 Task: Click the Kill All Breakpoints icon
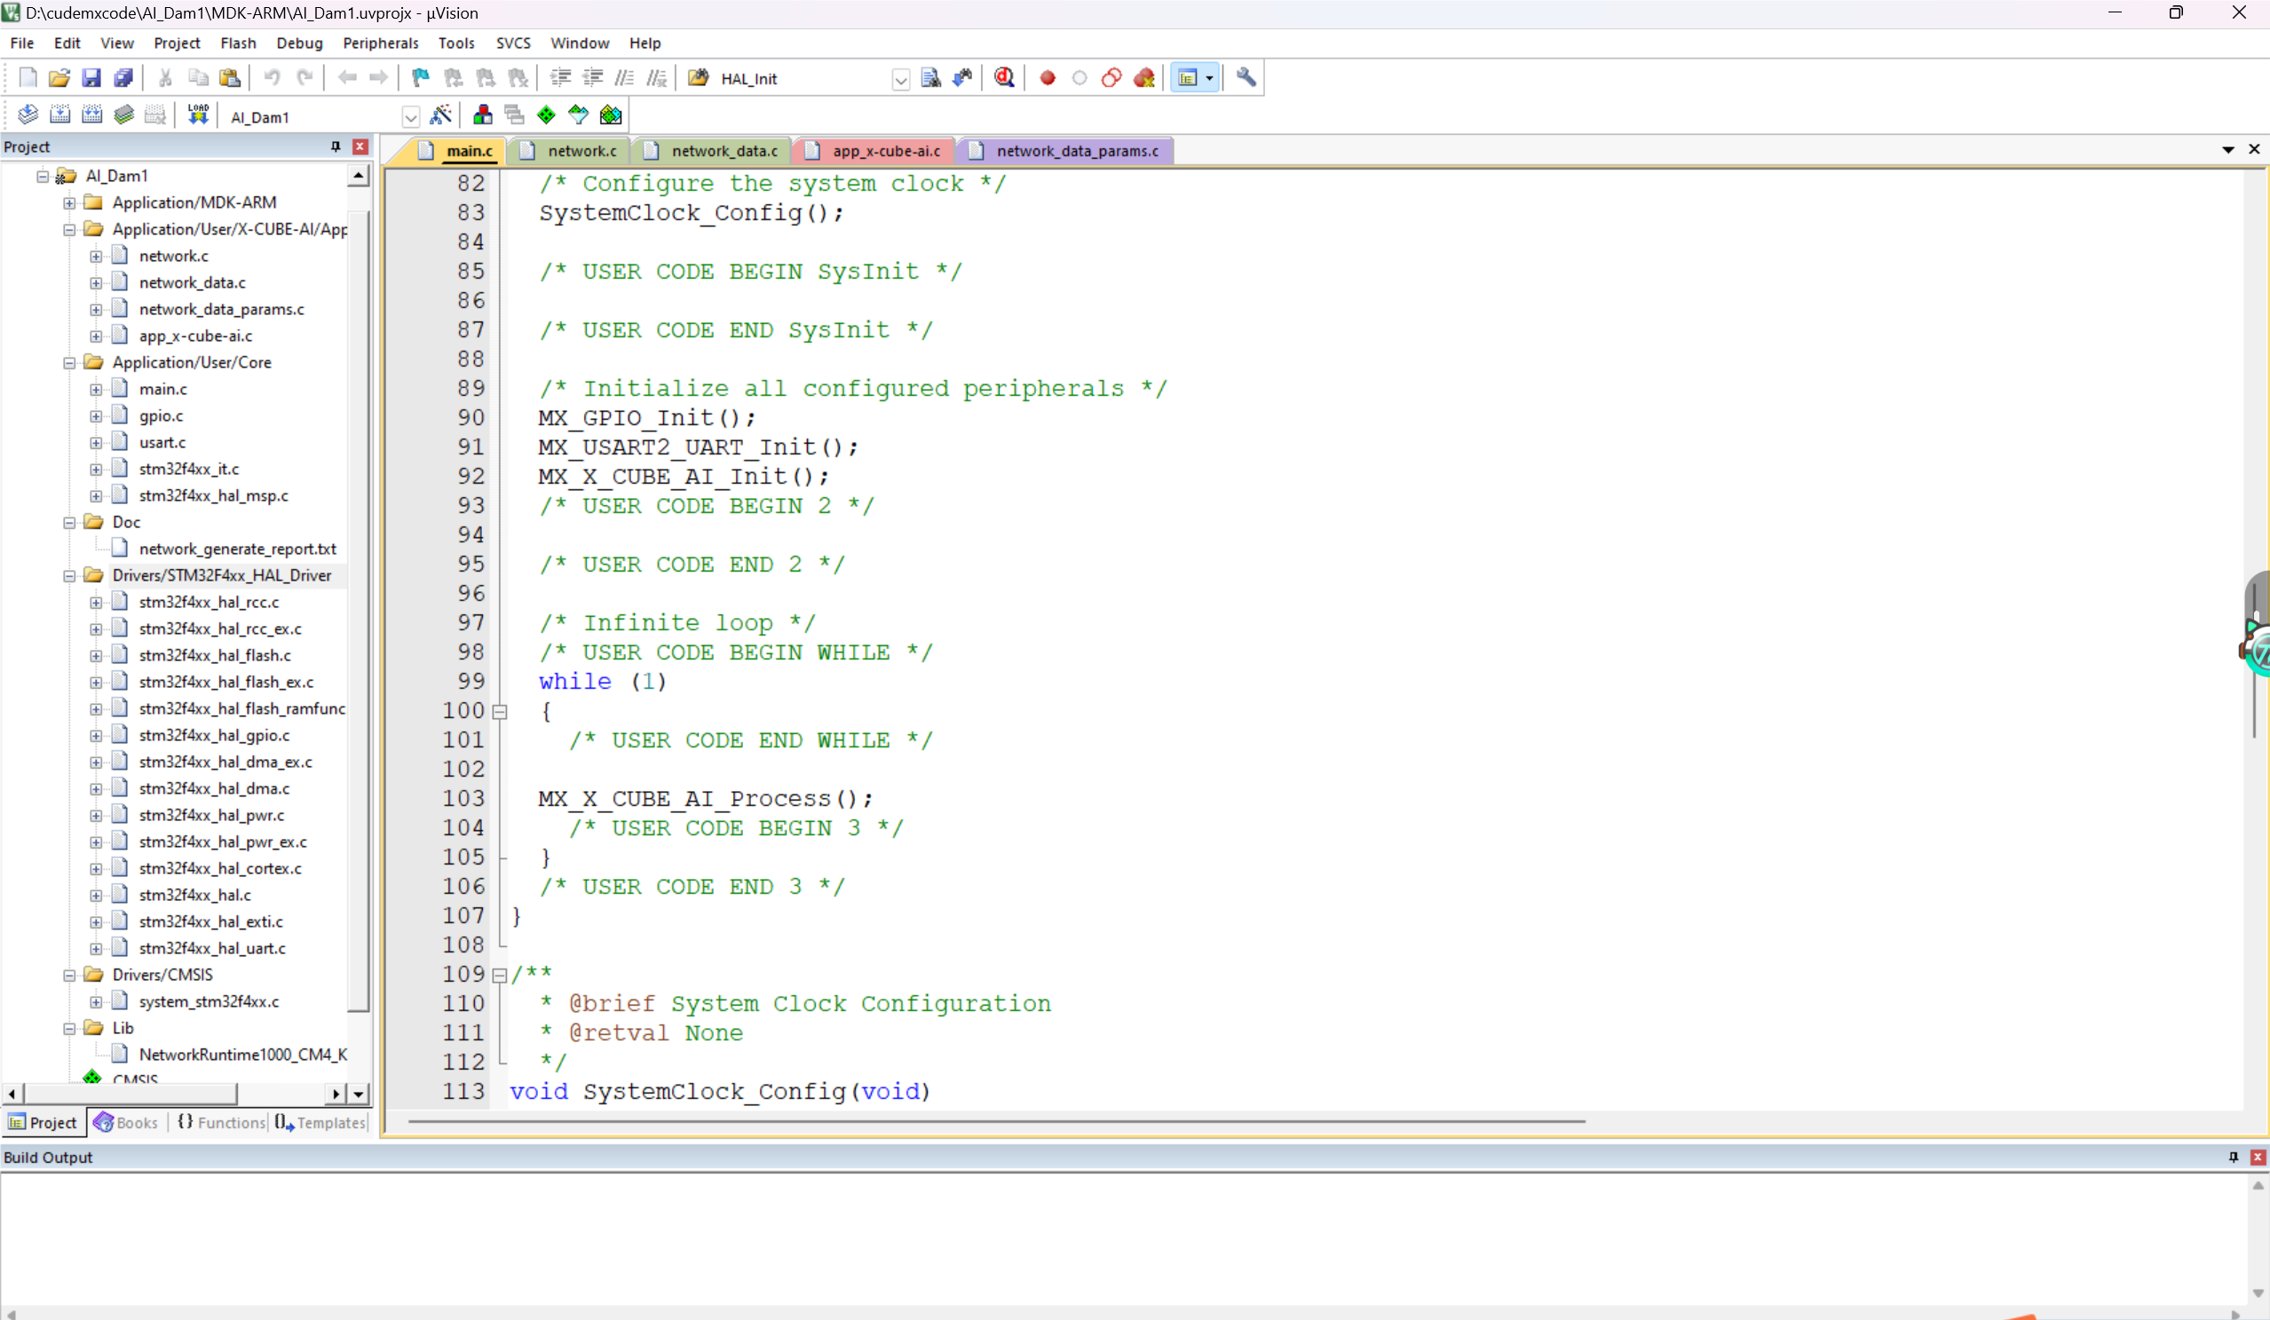tap(1144, 77)
